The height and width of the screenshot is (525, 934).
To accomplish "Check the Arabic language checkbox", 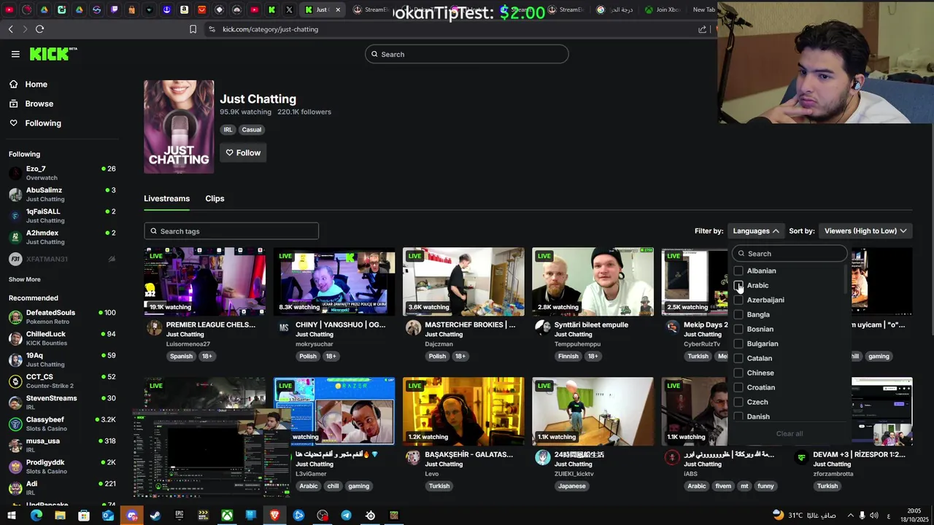I will point(738,285).
